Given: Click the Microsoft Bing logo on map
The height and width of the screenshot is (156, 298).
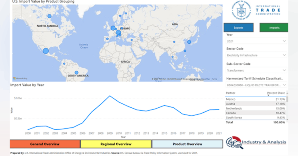Looking at the screenshot, I should (20, 78).
